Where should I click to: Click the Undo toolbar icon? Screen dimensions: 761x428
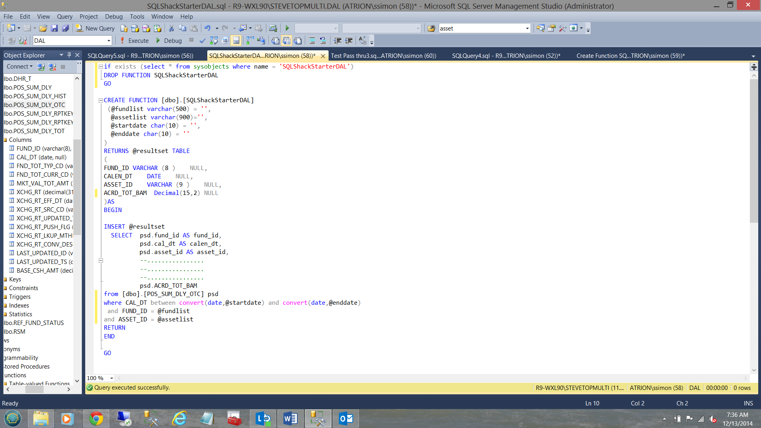click(207, 28)
